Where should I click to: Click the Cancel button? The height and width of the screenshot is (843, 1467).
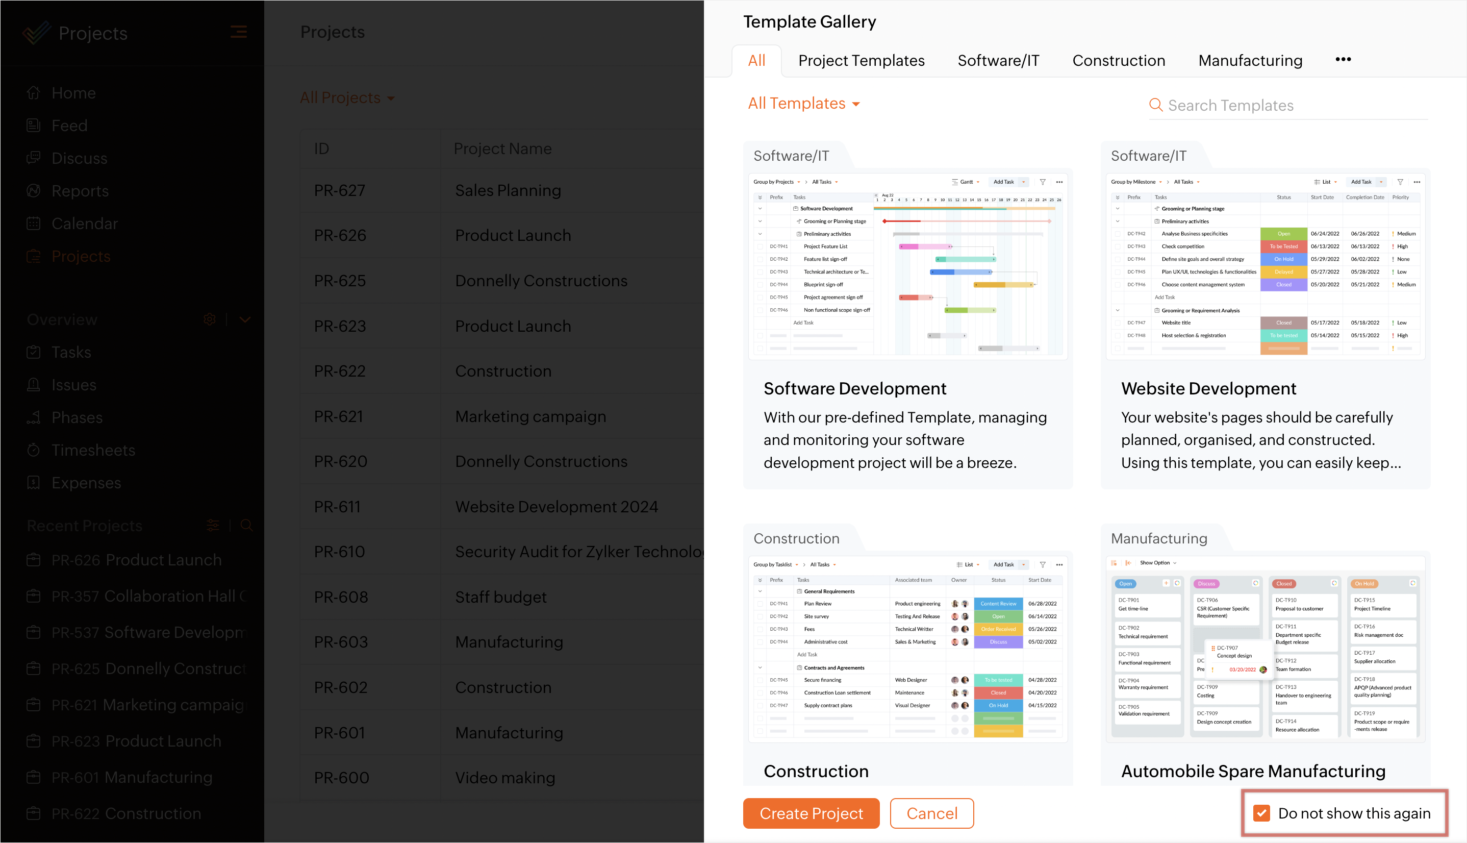pyautogui.click(x=931, y=813)
